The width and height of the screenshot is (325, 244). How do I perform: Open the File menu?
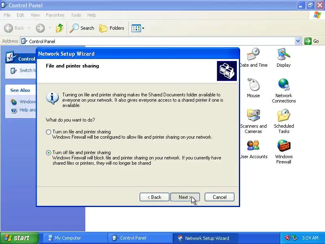coord(7,15)
